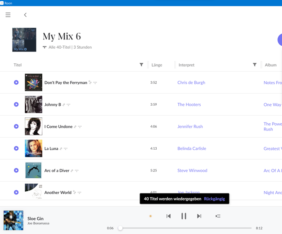
Task: Click the lyrics icon beside Johnny B
Action: [64, 104]
